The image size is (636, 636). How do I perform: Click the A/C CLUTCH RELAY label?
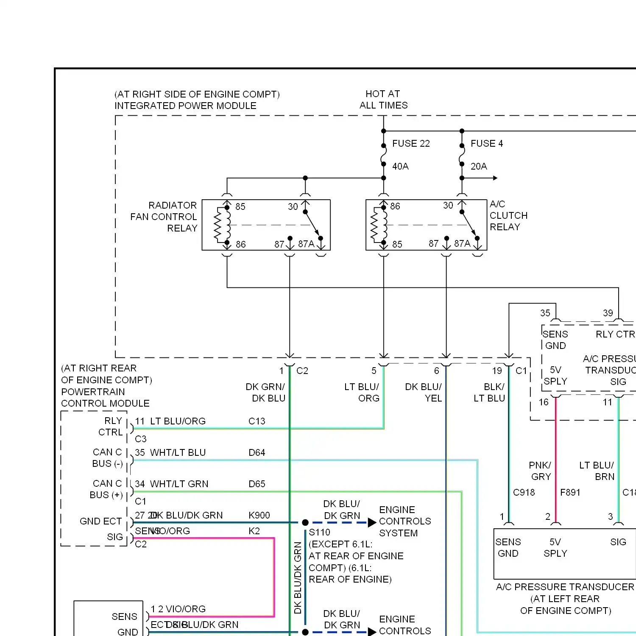[508, 215]
